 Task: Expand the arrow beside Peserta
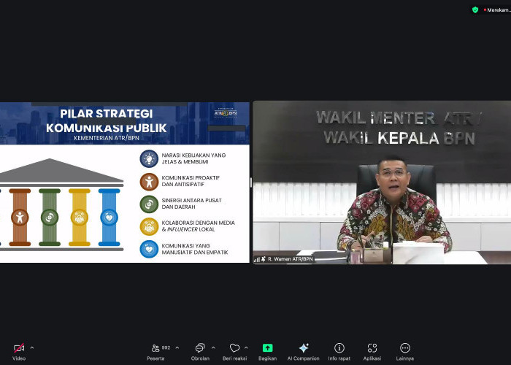click(177, 348)
